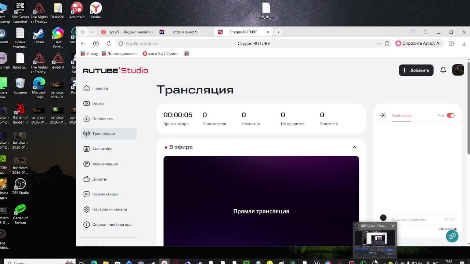Select the Новый текстовый document on the desktop
This screenshot has height=264, width=470.
(x=20, y=38)
